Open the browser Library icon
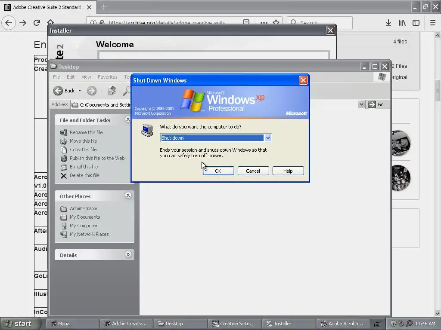Screen dimensions: 441x330 (402, 23)
